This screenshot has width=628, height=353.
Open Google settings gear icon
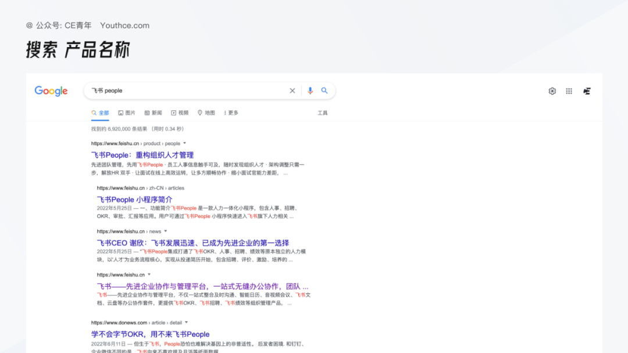tap(552, 91)
